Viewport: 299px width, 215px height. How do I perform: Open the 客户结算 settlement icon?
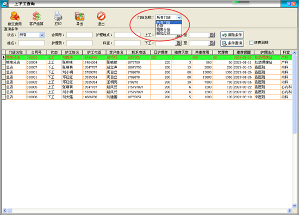pos(36,16)
